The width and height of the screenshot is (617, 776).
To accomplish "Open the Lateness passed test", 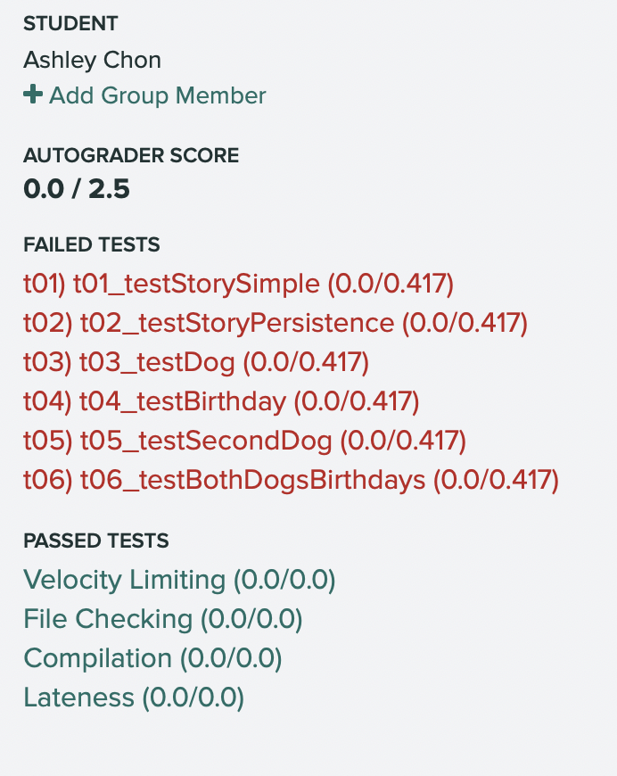I will click(134, 698).
